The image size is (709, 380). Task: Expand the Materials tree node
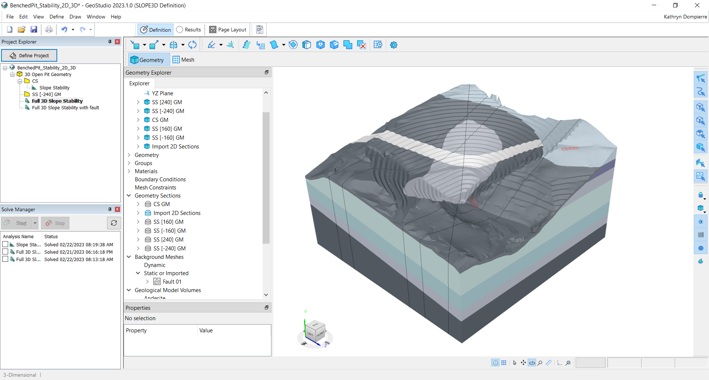(x=129, y=171)
